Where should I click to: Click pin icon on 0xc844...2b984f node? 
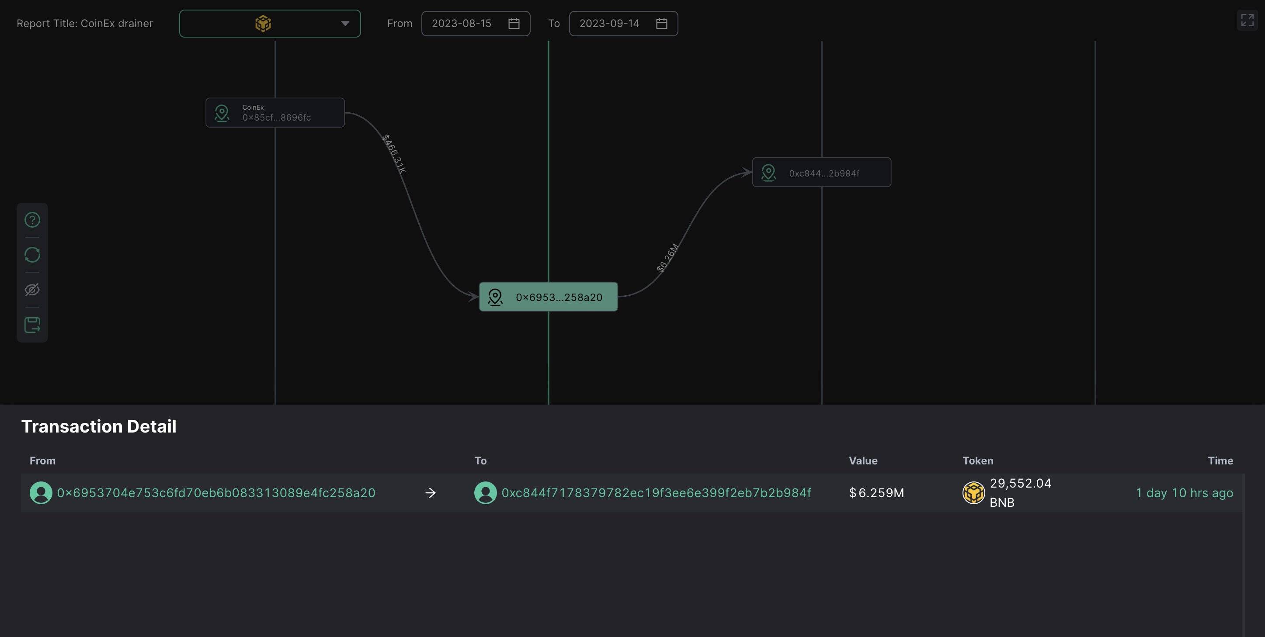coord(768,173)
